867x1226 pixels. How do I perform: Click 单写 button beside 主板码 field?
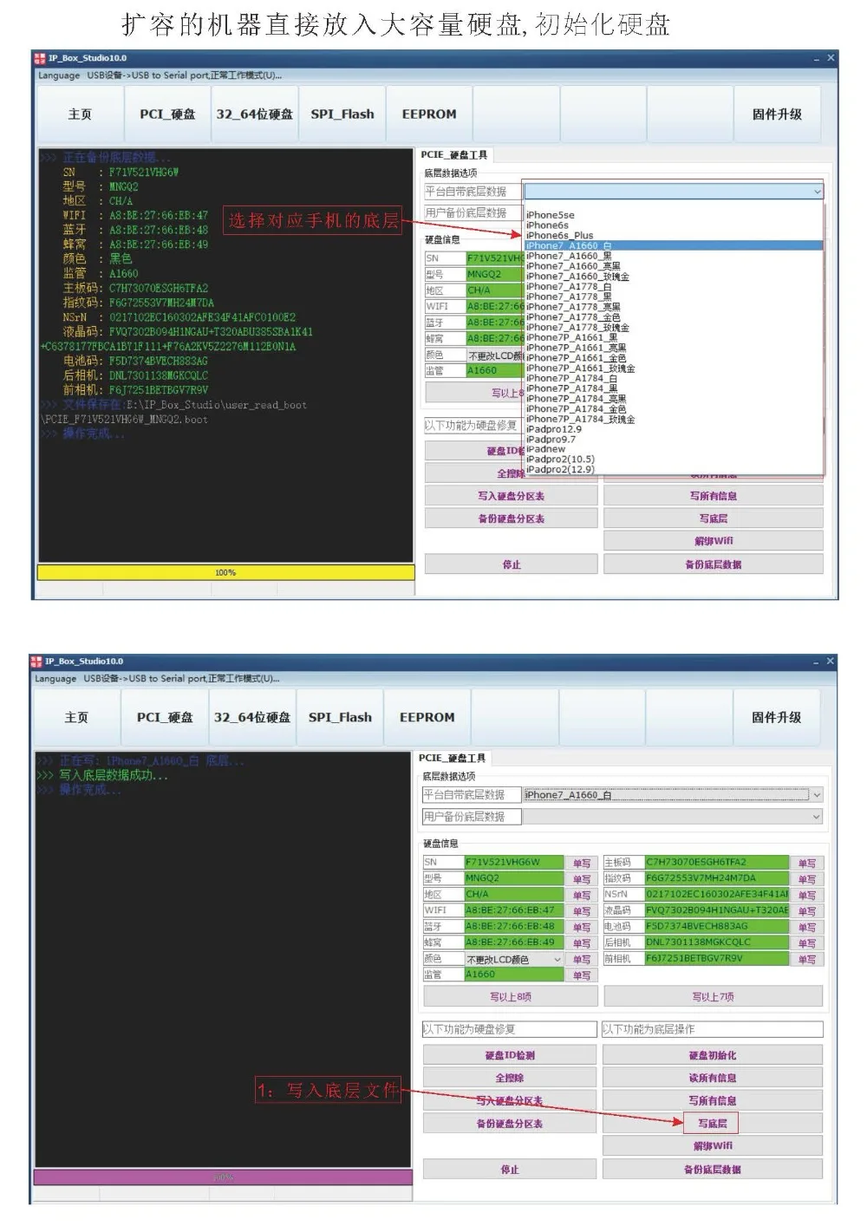click(807, 864)
